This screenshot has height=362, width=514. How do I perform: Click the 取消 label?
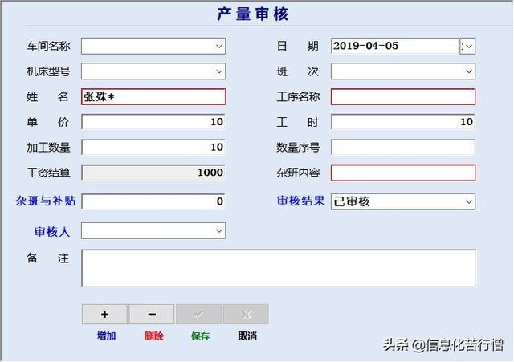[247, 336]
